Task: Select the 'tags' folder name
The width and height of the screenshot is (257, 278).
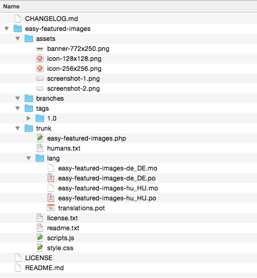Action: (x=42, y=109)
